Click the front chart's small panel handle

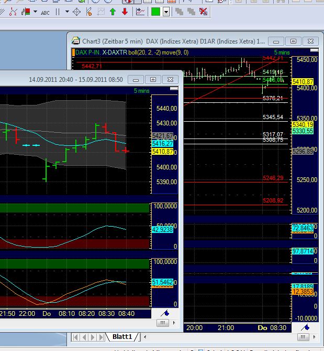[x=174, y=89]
